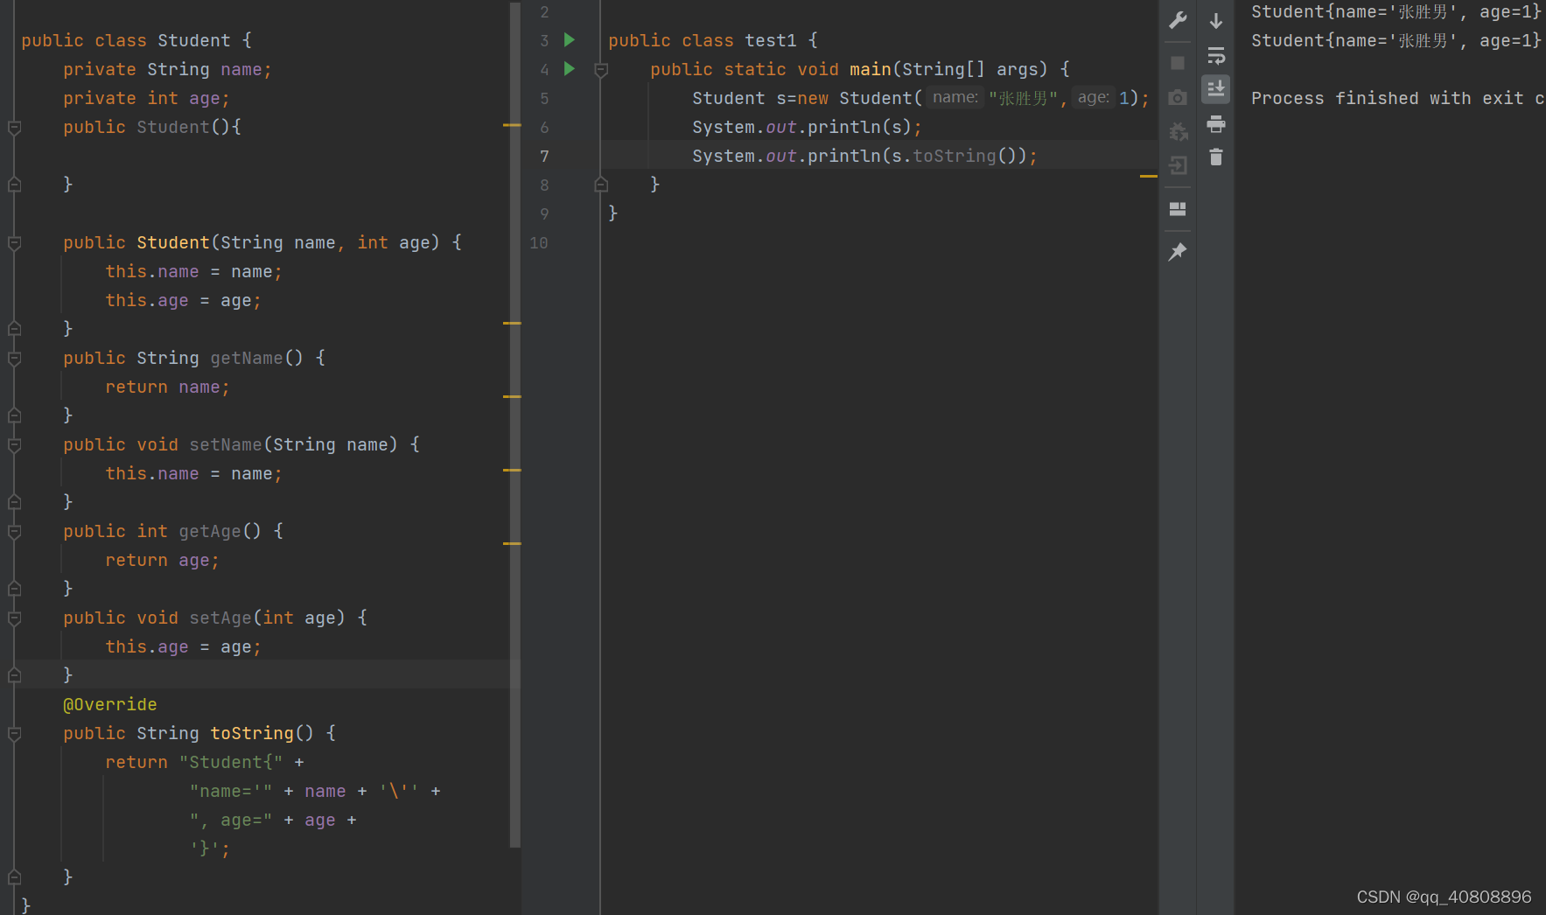The height and width of the screenshot is (915, 1546).
Task: Take a thread dump with camera icon
Action: [1177, 97]
